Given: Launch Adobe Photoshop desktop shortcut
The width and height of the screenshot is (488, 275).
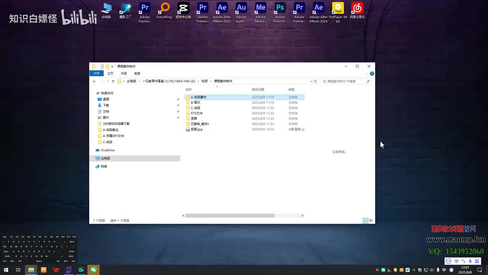Looking at the screenshot, I should [280, 13].
